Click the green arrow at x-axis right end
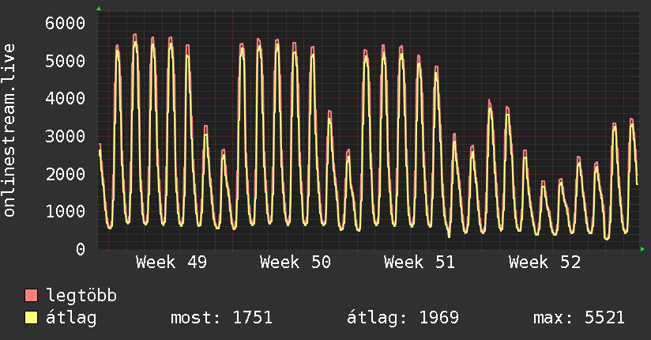651x340 pixels. [x=643, y=249]
